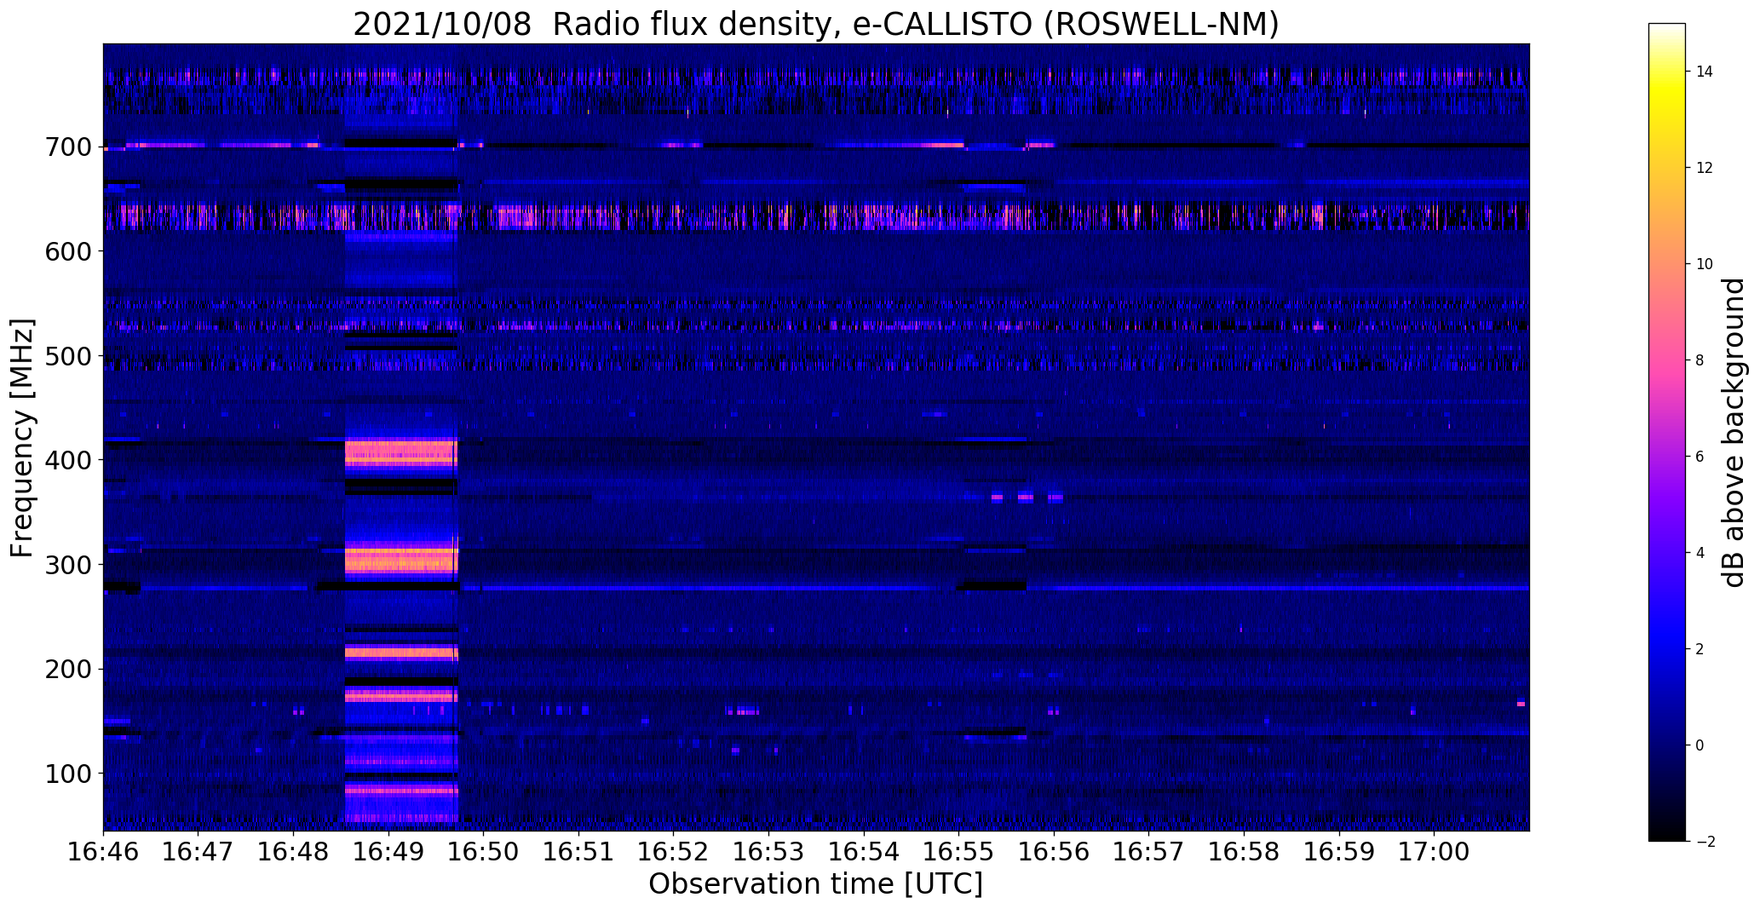Click the 600 frequency tick label
The image size is (1760, 909).
tap(69, 251)
